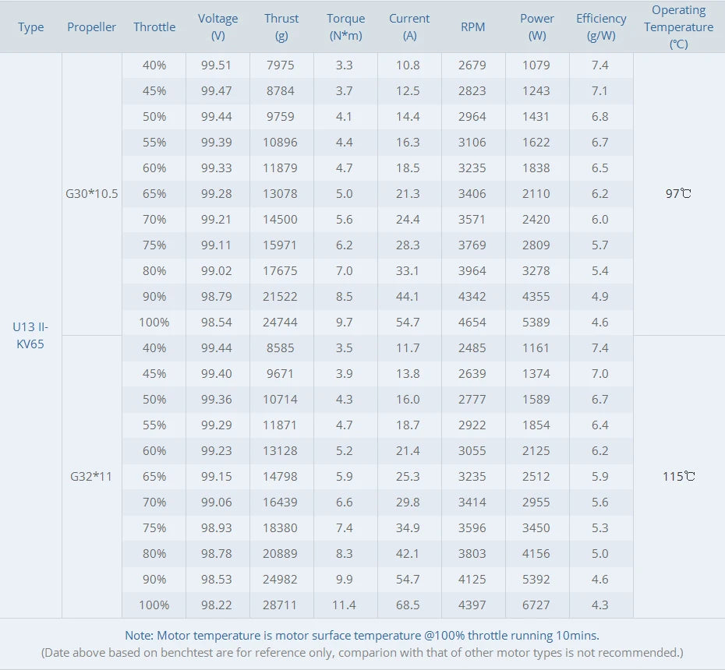The height and width of the screenshot is (670, 725).
Task: Select the 115℃ operating temperature cell
Action: point(678,476)
